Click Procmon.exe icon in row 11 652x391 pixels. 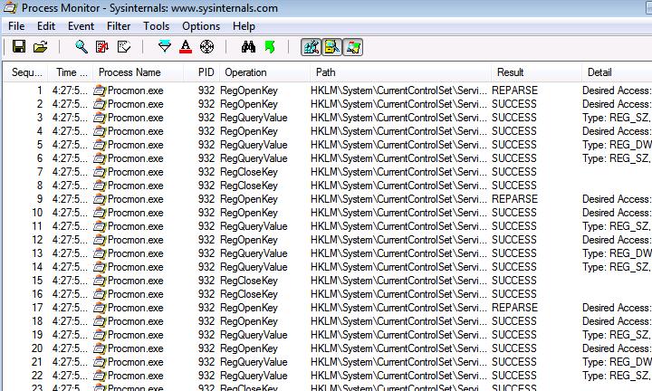tap(100, 226)
